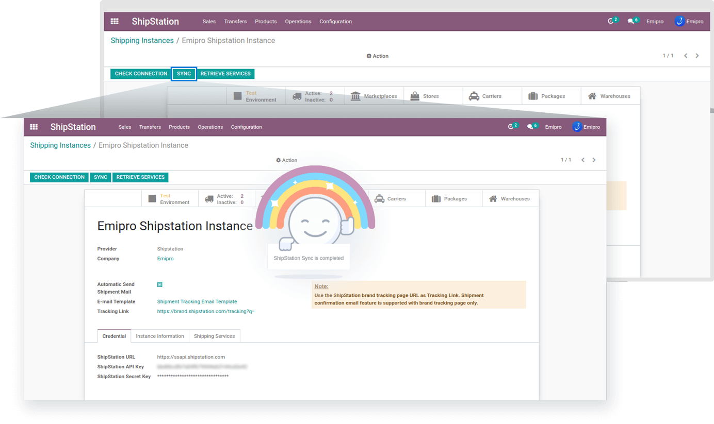The width and height of the screenshot is (714, 424).
Task: Toggle Test Environment button in front window
Action: (x=170, y=199)
